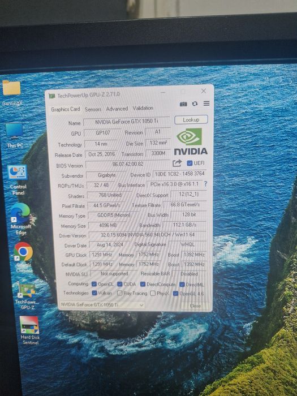Click the BIOS Version field 86.07.42.00.82
The height and width of the screenshot is (396, 297).
click(x=128, y=164)
